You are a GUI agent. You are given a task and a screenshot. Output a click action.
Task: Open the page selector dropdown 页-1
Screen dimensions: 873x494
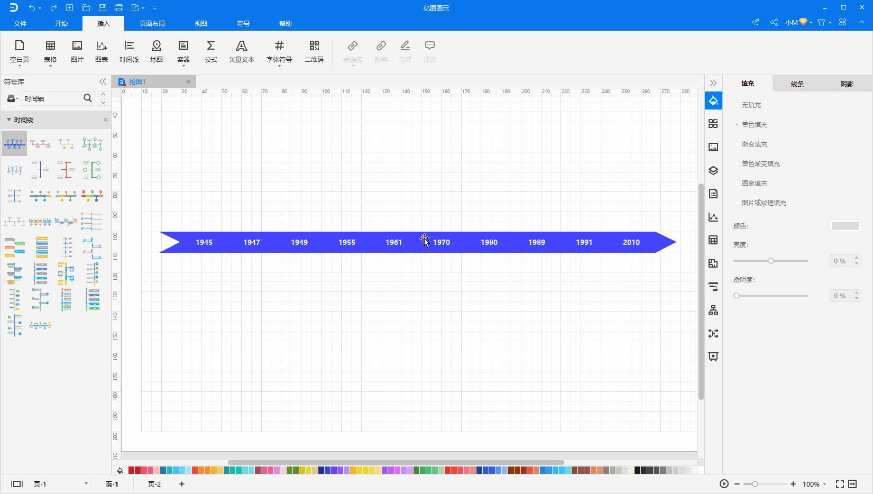point(61,484)
